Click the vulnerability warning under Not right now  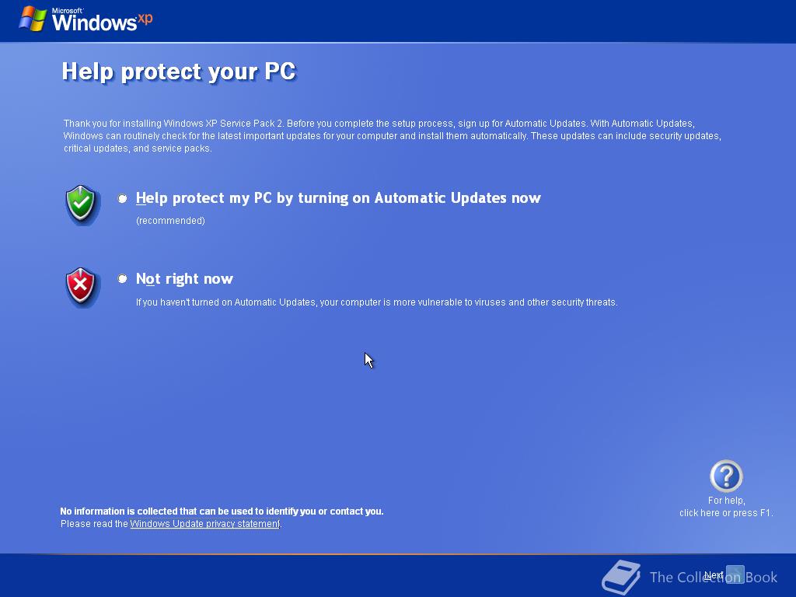[377, 302]
